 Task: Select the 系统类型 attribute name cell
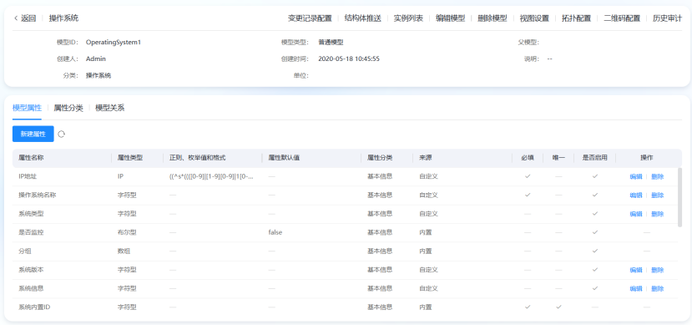tap(31, 214)
